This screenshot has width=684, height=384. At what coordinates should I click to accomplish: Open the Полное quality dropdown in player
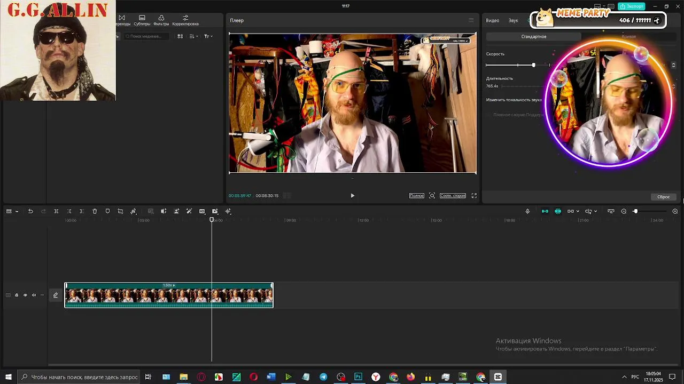[416, 196]
